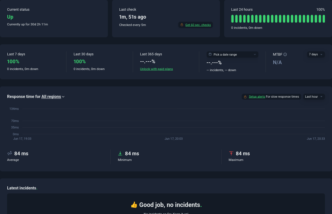Image resolution: width=332 pixels, height=214 pixels.
Task: Click the Average response time icon
Action: (x=10, y=153)
